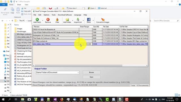Open the notification center icon
This screenshot has height=102, width=181.
[x=177, y=99]
